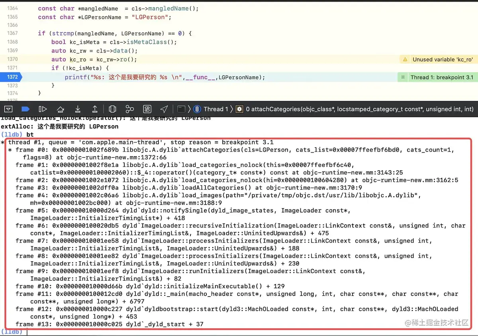478x336 pixels.
Task: Click frame #0 attachCategories in backtrace
Action: (231, 153)
